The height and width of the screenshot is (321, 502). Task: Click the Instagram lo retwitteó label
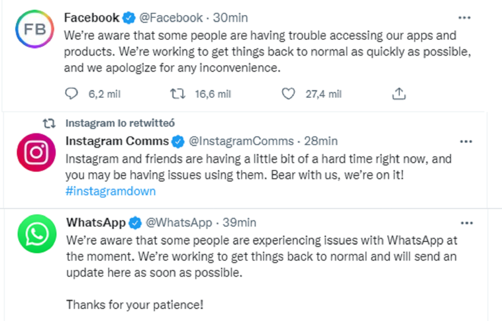coord(120,123)
